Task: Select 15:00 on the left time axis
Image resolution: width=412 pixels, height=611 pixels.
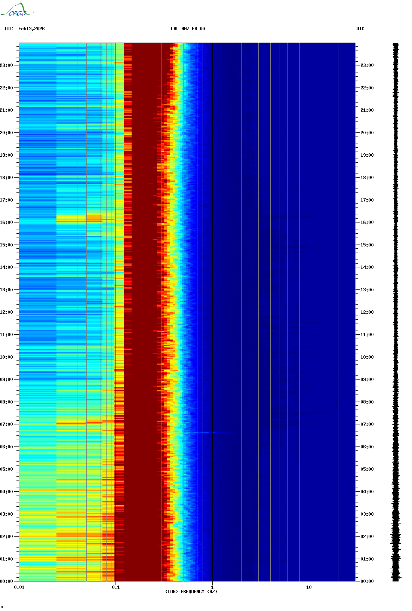Action: tap(6, 245)
